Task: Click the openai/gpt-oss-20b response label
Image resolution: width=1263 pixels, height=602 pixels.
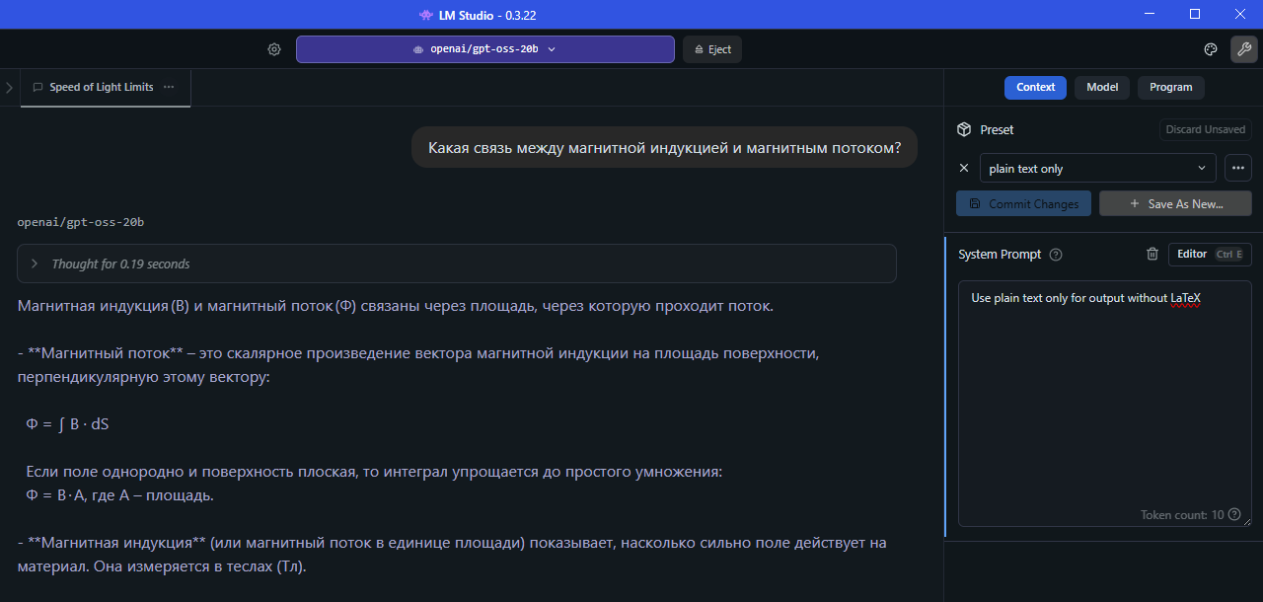Action: [x=81, y=222]
